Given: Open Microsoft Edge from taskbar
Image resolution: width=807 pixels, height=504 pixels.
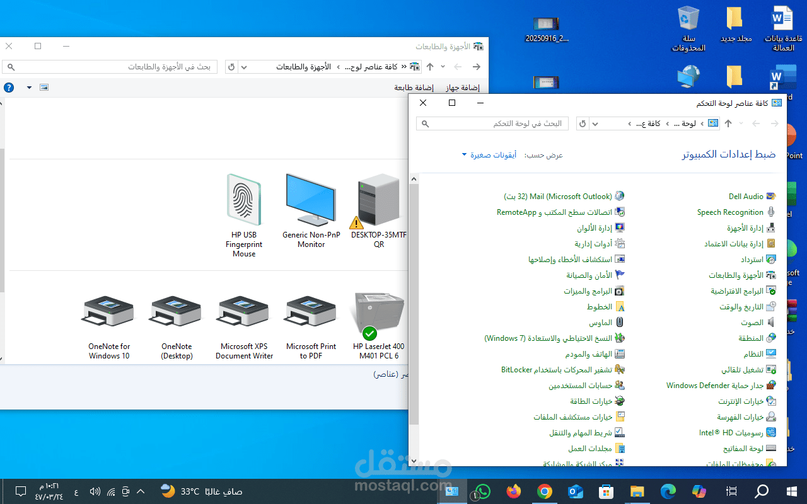Looking at the screenshot, I should tap(668, 491).
